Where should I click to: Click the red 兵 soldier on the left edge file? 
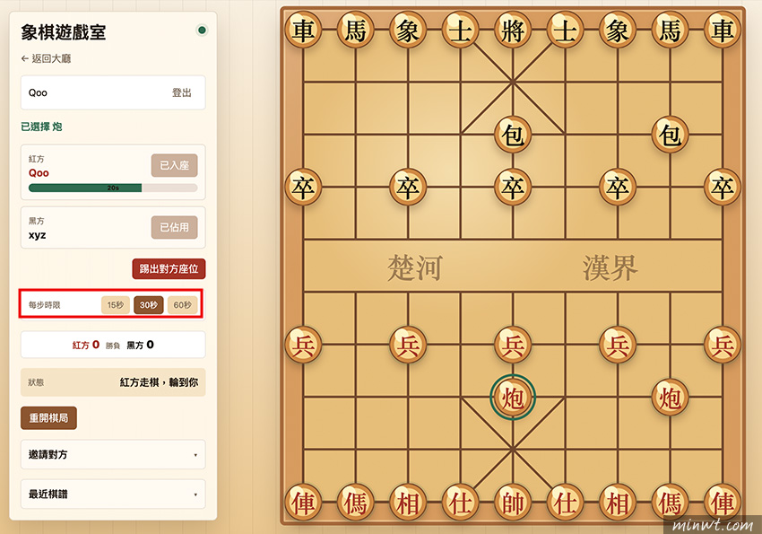point(303,345)
